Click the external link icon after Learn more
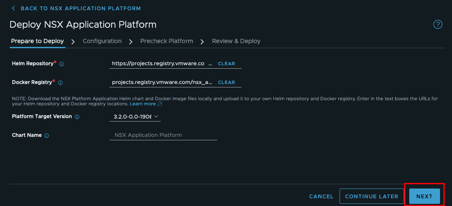The image size is (452, 206). tap(160, 104)
